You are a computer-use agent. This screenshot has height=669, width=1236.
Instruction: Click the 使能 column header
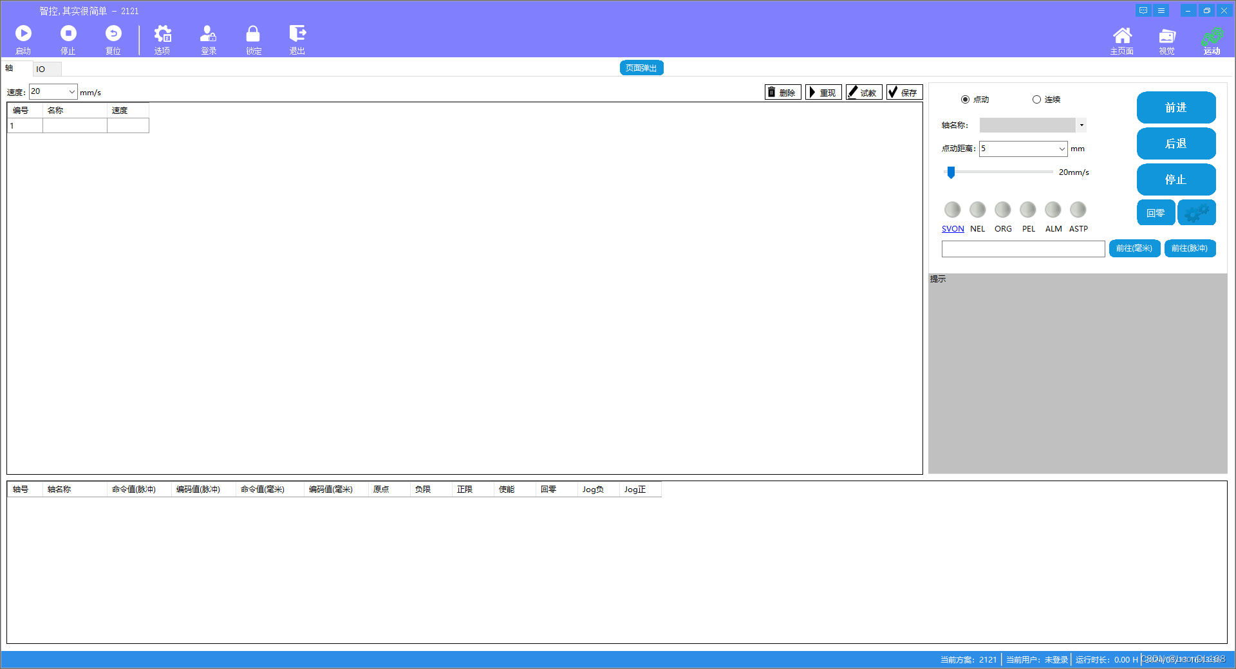tap(514, 490)
